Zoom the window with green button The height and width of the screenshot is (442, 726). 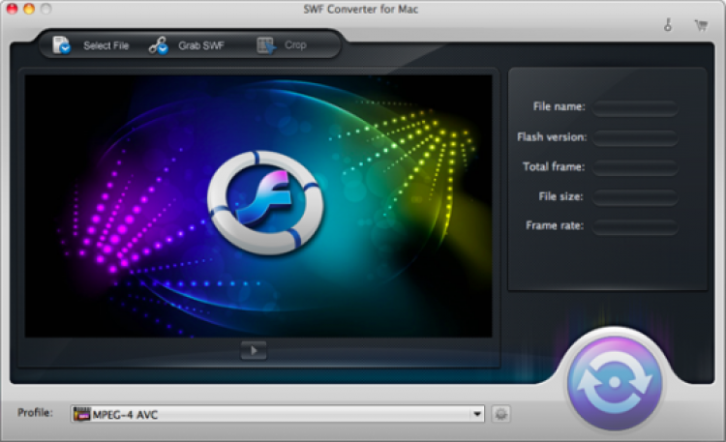pyautogui.click(x=45, y=8)
